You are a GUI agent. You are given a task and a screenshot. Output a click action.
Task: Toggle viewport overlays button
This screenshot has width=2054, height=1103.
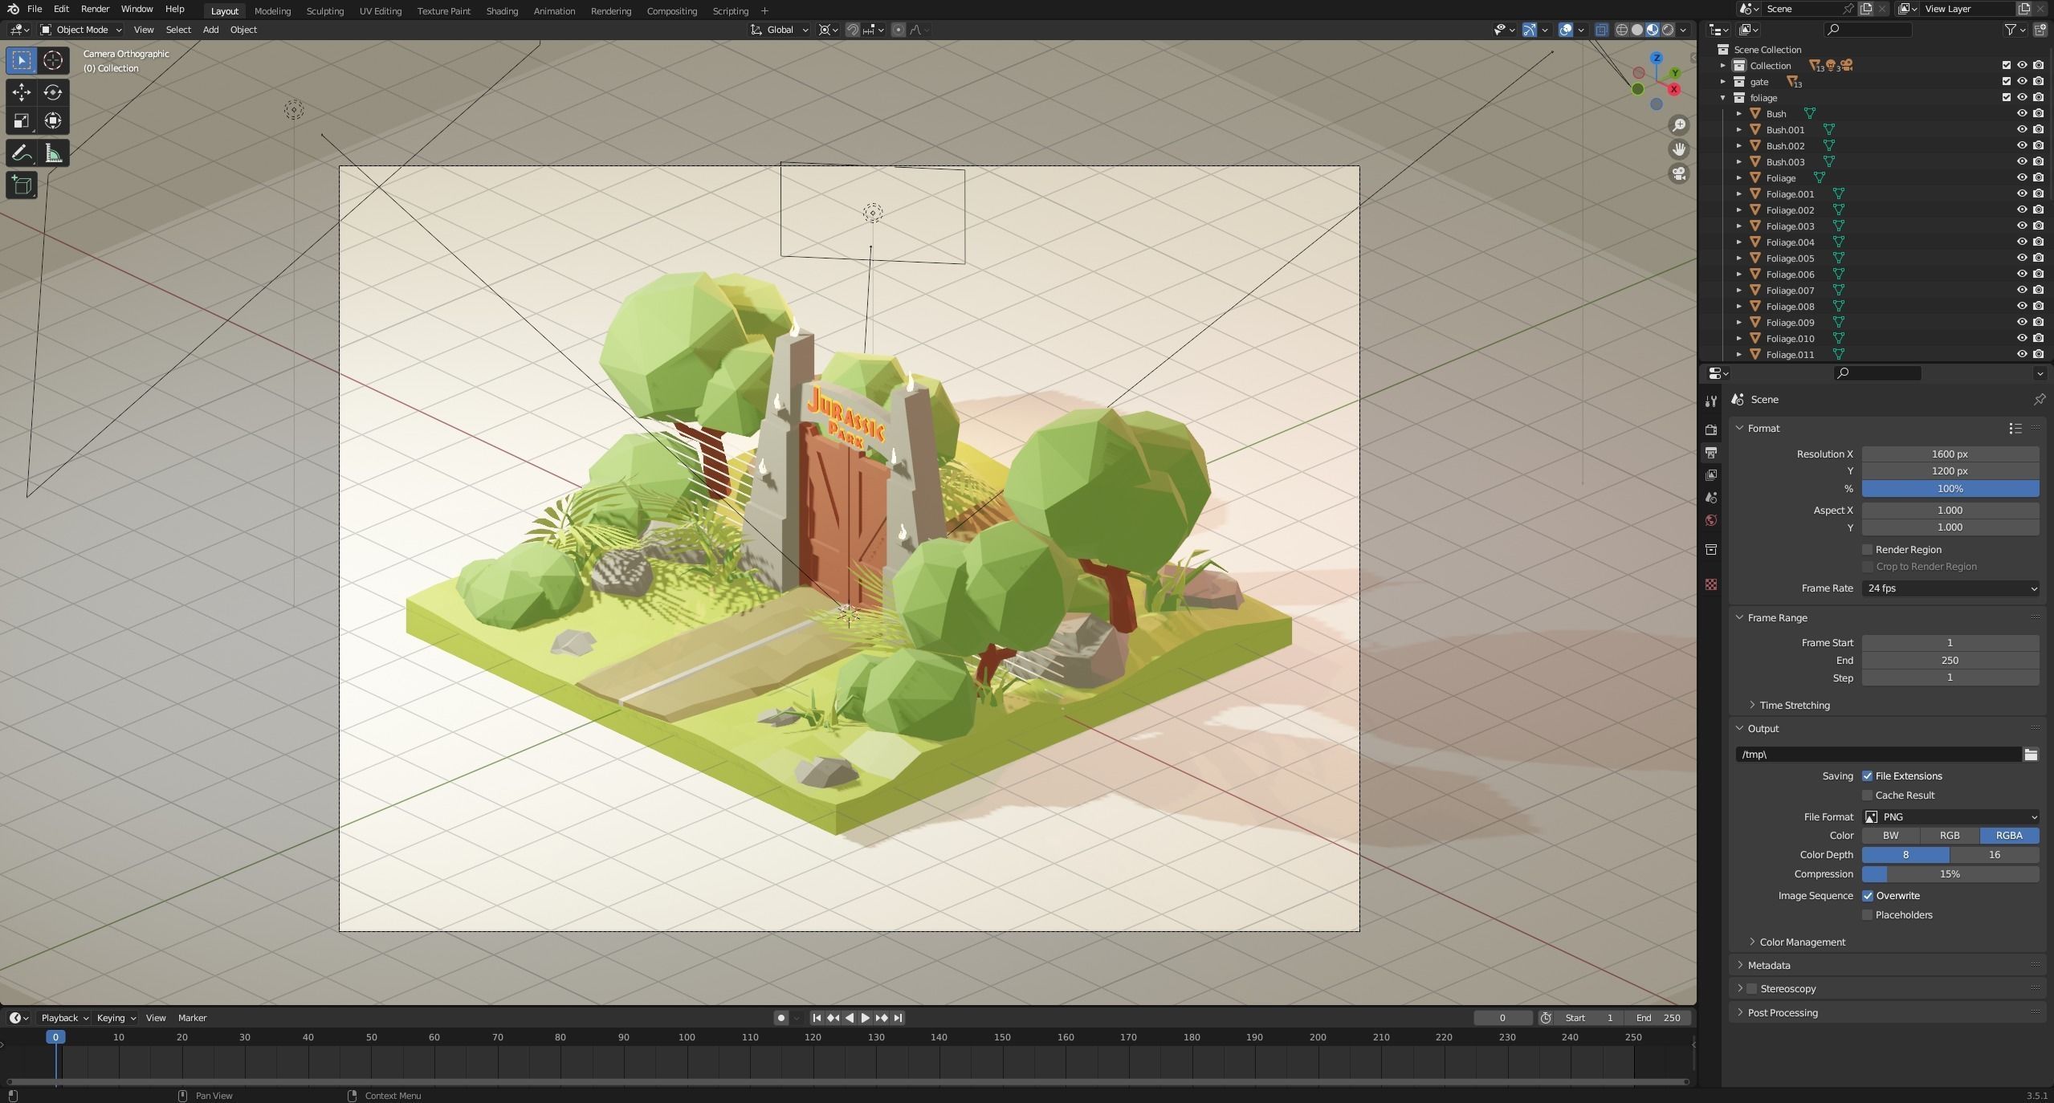1566,30
